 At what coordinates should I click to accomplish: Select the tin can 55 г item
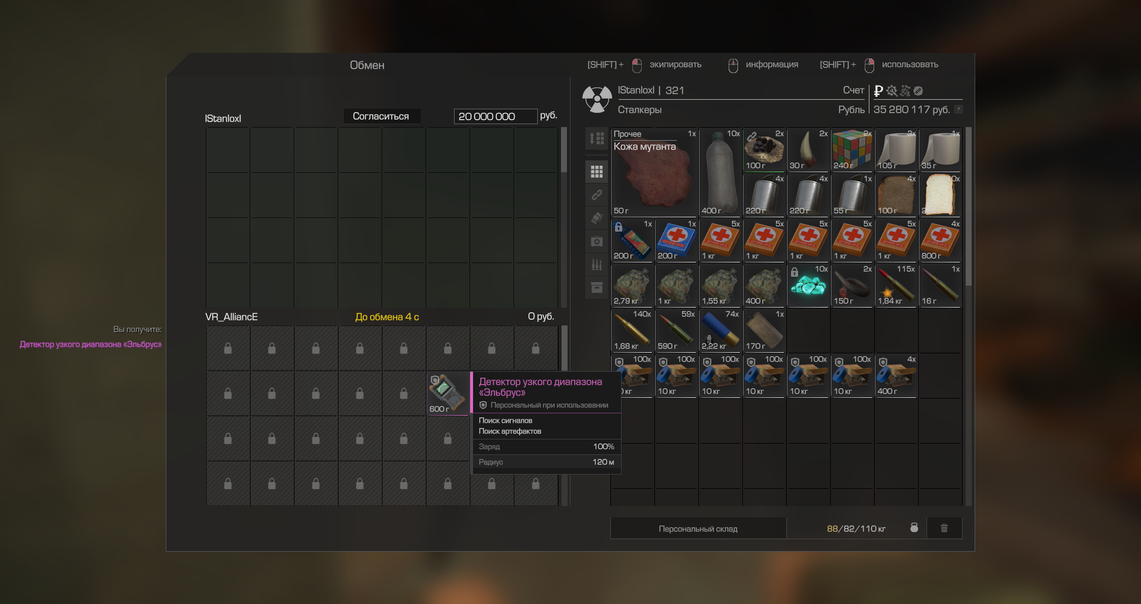pyautogui.click(x=852, y=195)
